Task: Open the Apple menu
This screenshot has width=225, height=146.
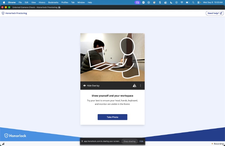Action: click(x=4, y=2)
